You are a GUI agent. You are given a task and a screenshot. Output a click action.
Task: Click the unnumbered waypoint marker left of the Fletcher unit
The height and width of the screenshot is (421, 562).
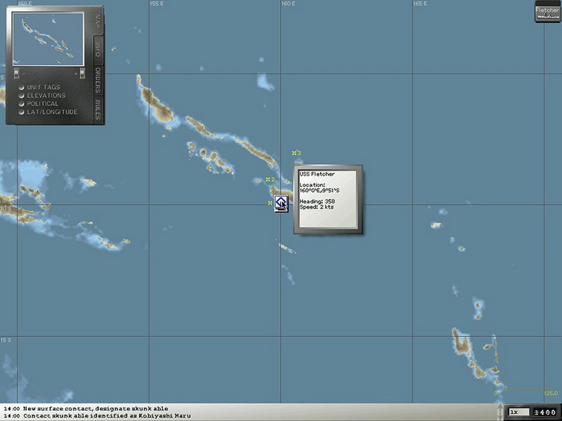click(270, 203)
